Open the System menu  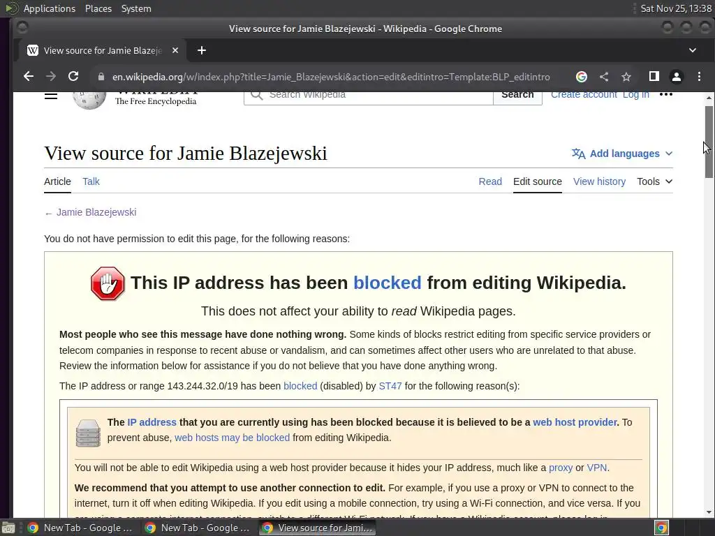(x=136, y=8)
